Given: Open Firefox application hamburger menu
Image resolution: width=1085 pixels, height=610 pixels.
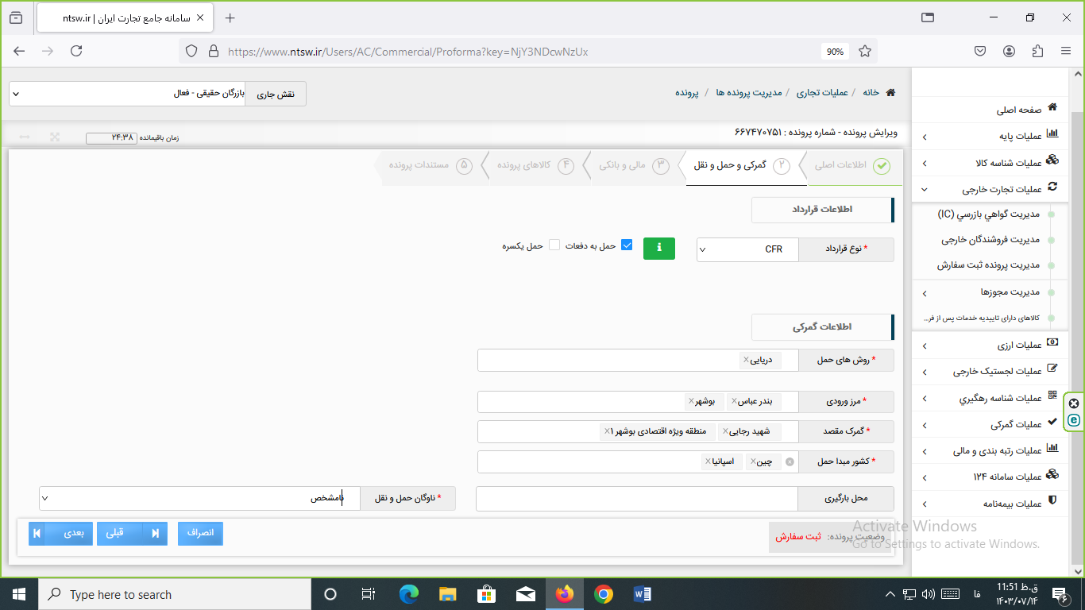Looking at the screenshot, I should 1066,51.
